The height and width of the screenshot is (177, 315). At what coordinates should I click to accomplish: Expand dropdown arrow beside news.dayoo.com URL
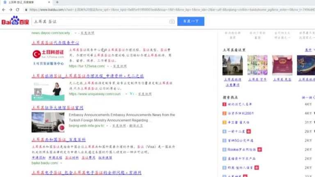(x=75, y=33)
